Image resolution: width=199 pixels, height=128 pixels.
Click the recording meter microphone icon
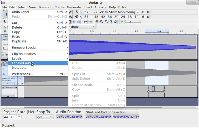[77, 12]
